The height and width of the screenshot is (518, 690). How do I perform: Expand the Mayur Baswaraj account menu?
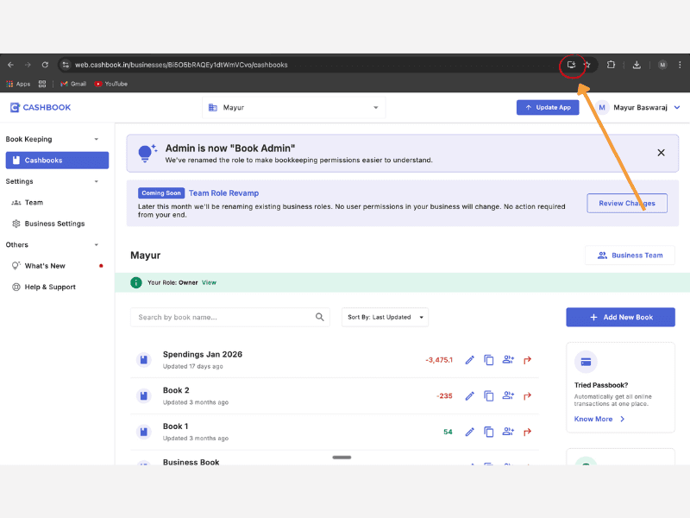click(x=637, y=107)
